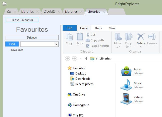Open the File ribbon menu
Viewport: 162px width, 117px height.
(70, 28)
